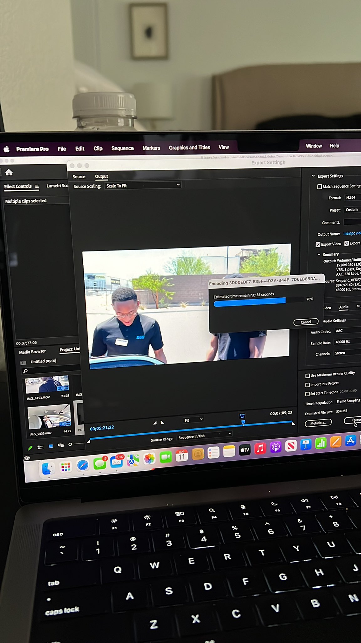Open the Graphics and Titles menu
Screen dimensions: 361x643
coord(189,148)
